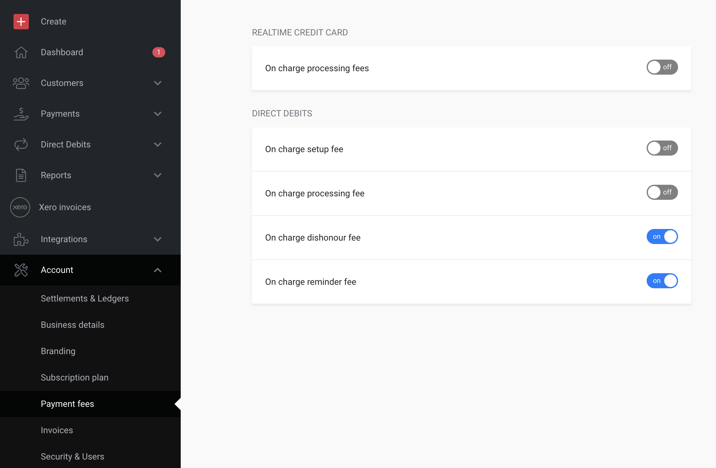
Task: Disable the On charge dishonour fee switch
Action: (662, 237)
